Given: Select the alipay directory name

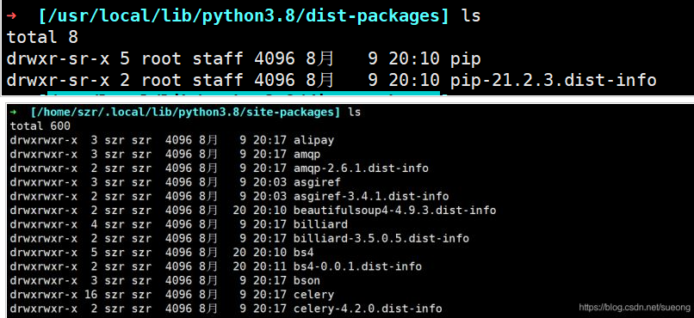Looking at the screenshot, I should pos(313,141).
